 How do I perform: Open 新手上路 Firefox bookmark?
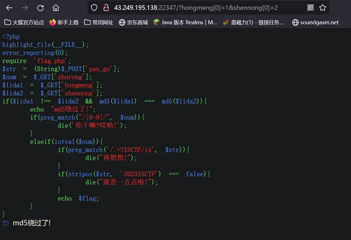[64, 22]
